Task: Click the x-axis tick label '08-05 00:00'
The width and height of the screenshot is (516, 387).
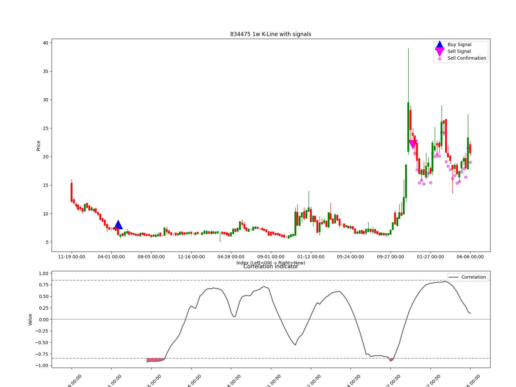Action: coord(151,257)
